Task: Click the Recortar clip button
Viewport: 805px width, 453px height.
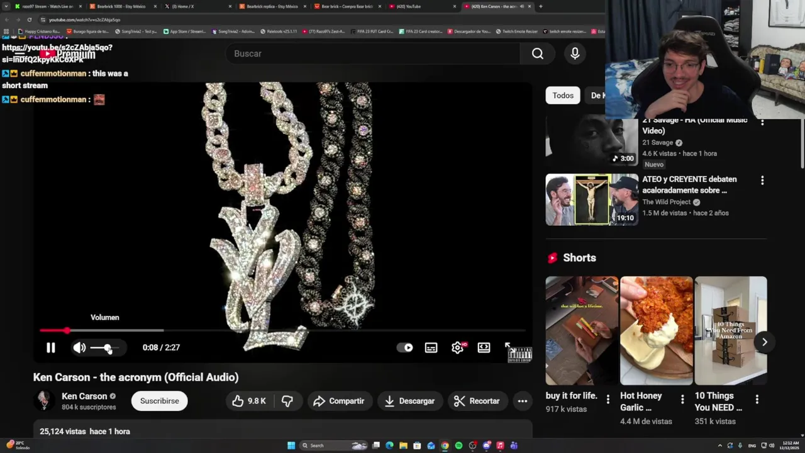Action: [x=477, y=401]
